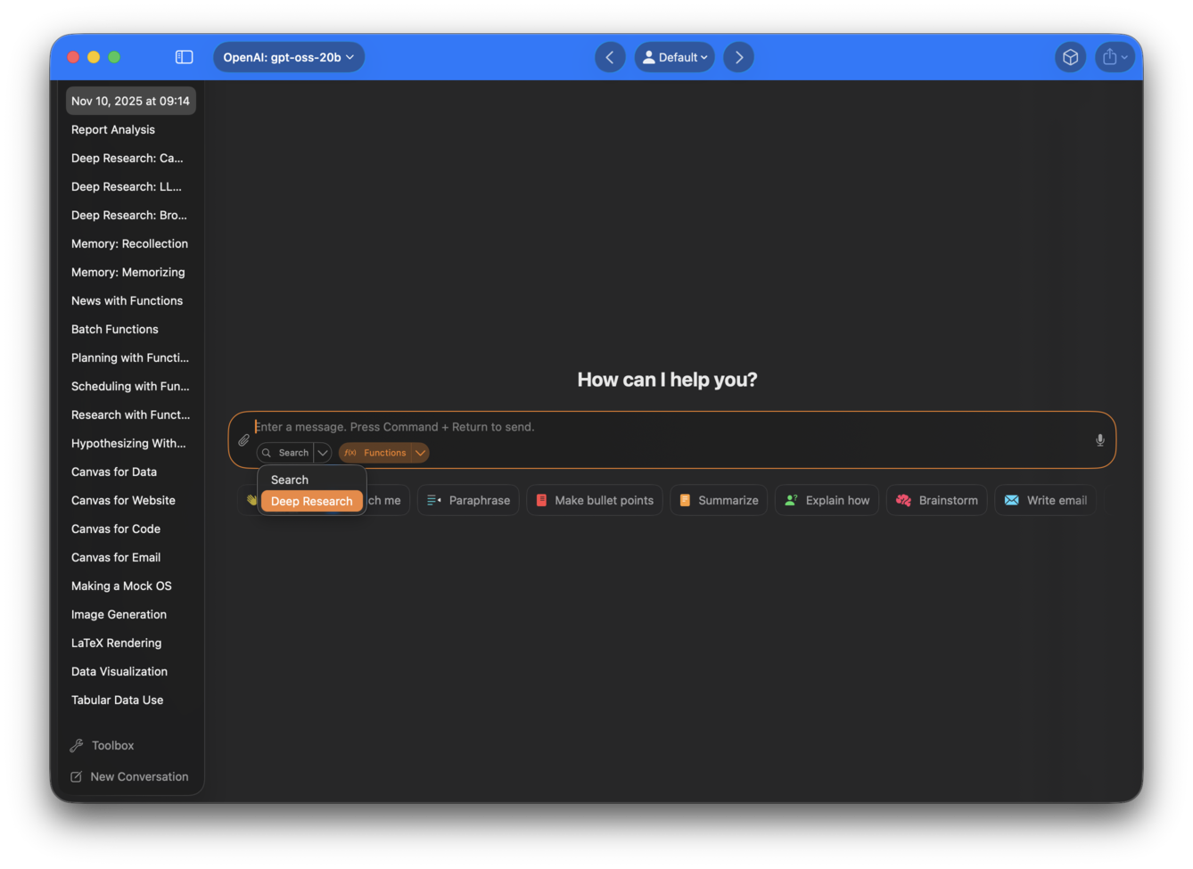Viewport: 1193px width, 869px height.
Task: Click the Summarize prompt button
Action: [x=719, y=500]
